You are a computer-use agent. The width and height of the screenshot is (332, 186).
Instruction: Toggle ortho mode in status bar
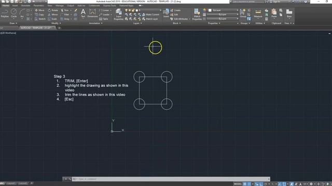coord(261,184)
